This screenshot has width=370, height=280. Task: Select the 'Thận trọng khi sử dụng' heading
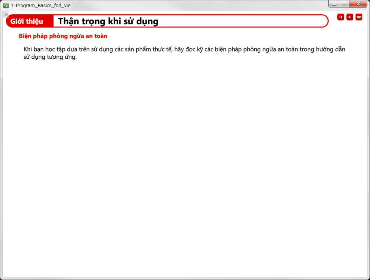click(x=108, y=21)
